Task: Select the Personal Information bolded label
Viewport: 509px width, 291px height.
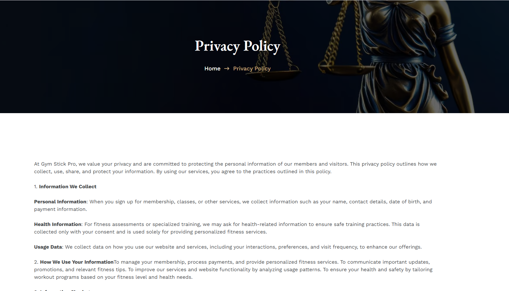Action: pos(60,201)
